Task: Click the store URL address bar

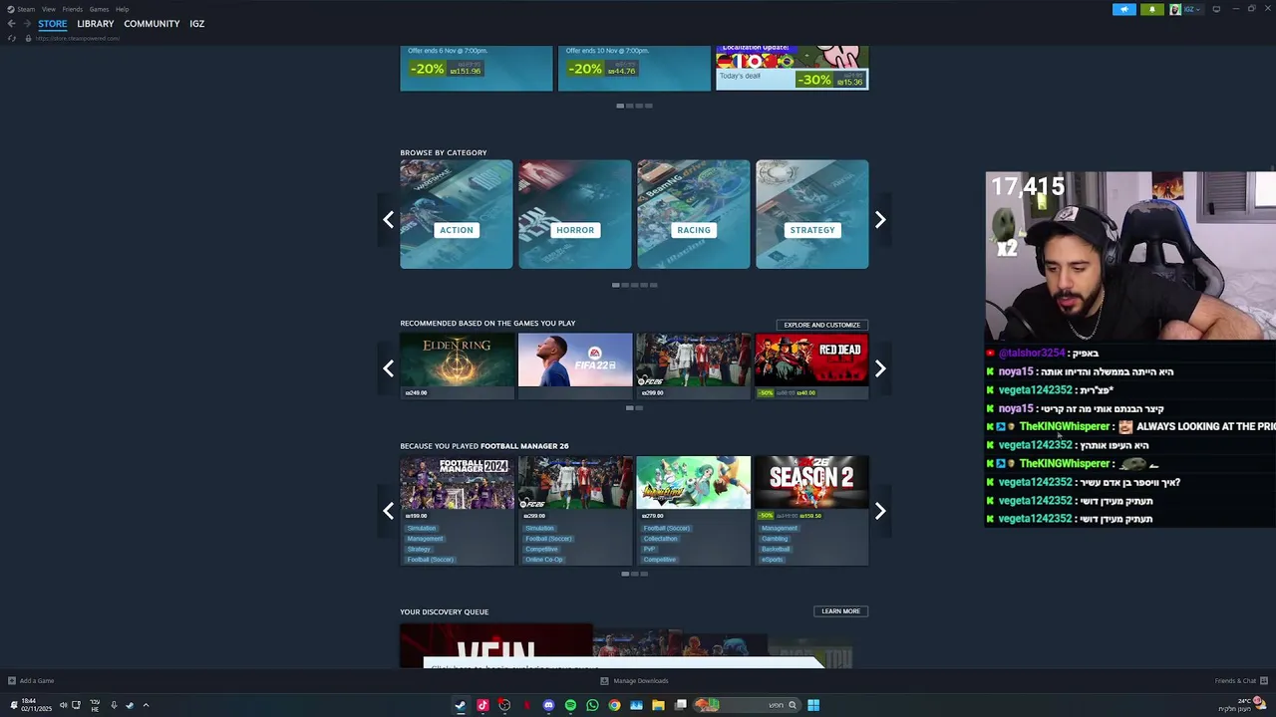Action: 78,38
